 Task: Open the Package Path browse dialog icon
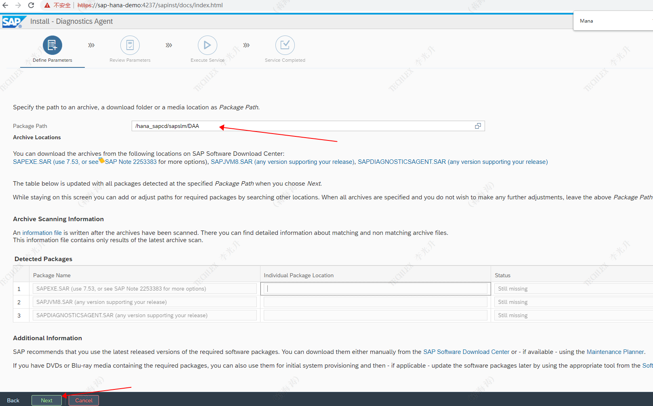pos(478,126)
